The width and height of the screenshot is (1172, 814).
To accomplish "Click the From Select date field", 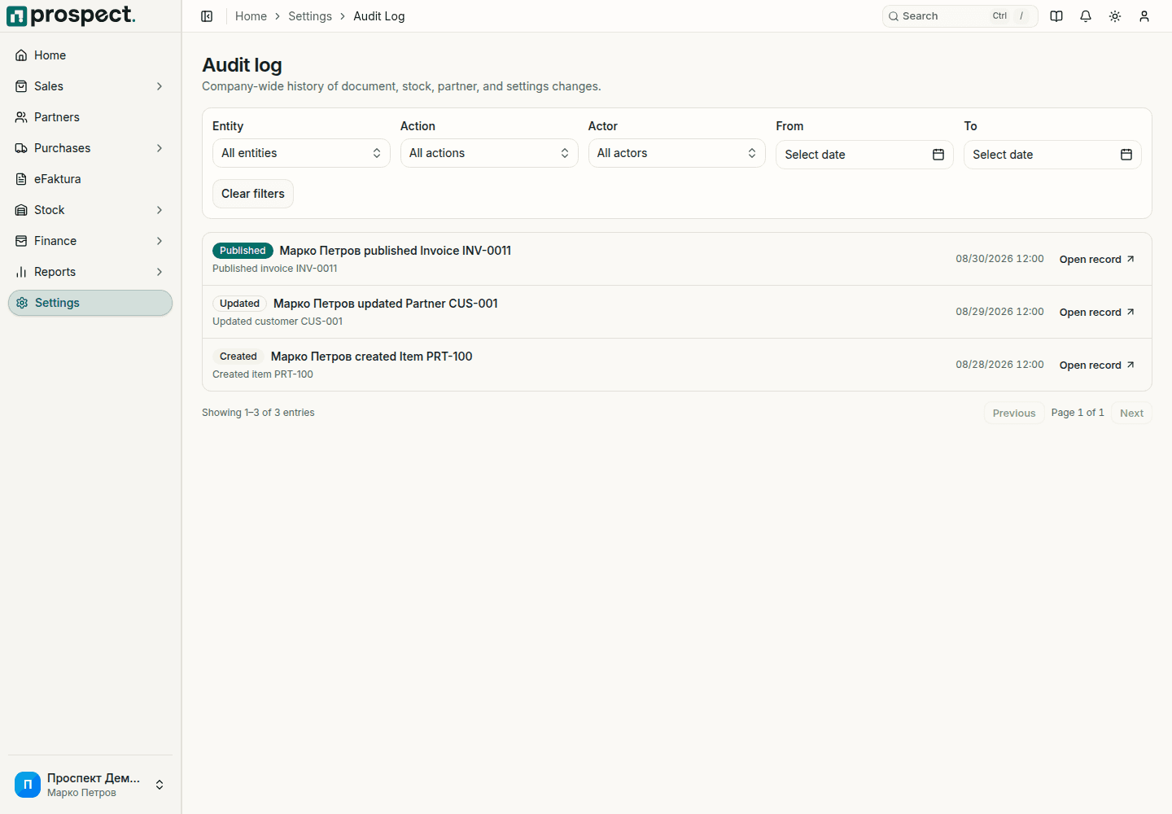I will tap(864, 155).
